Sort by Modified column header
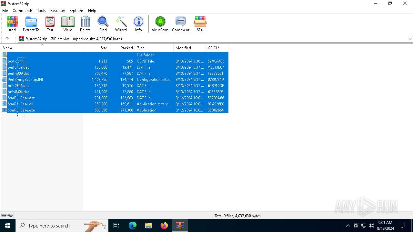 click(190, 48)
